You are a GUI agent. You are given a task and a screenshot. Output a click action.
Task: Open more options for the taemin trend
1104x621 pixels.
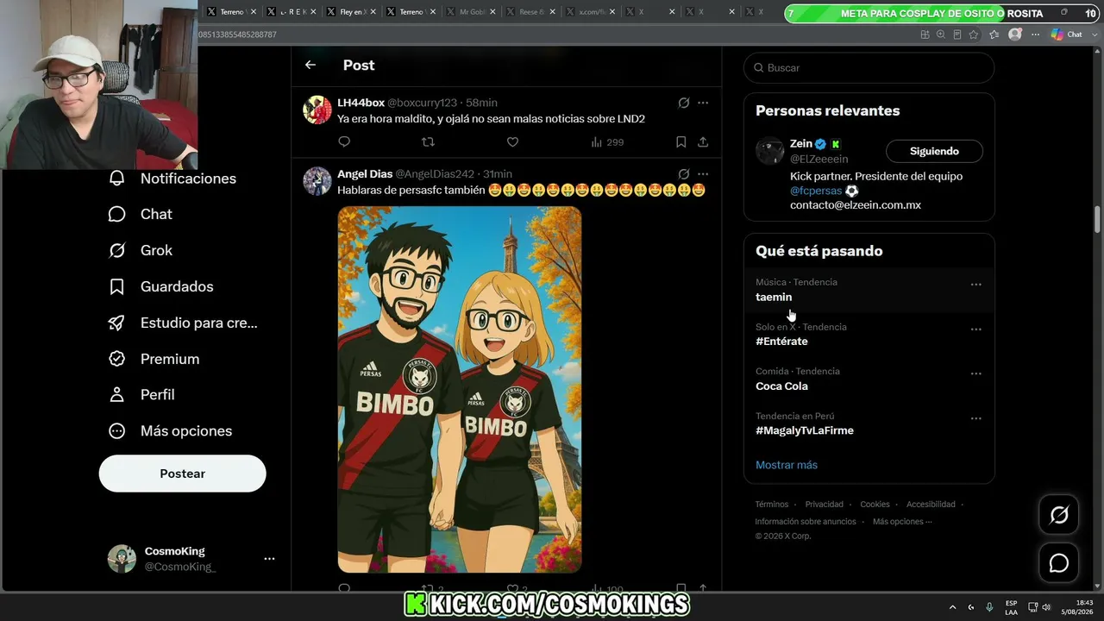pyautogui.click(x=976, y=285)
